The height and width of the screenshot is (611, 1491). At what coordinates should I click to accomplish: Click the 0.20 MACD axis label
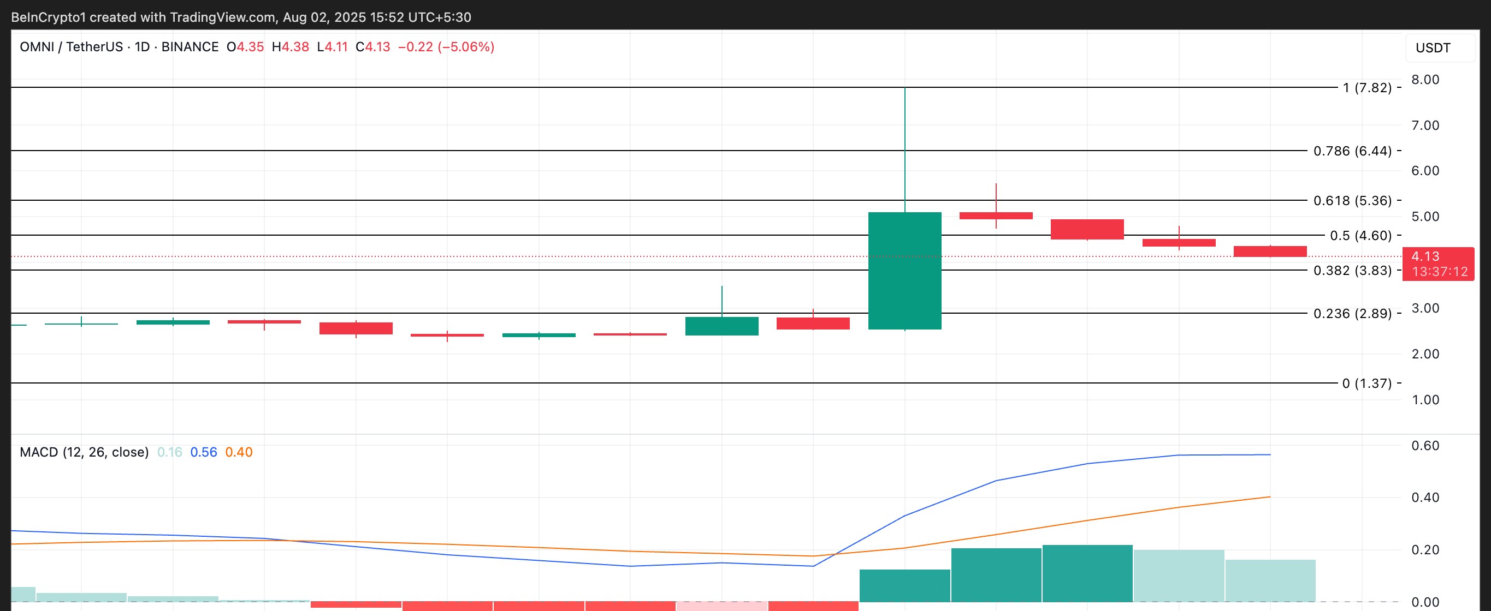tap(1425, 550)
